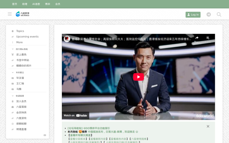Click the link icon beside 明镜直播
This screenshot has width=229, height=143.
13,129
